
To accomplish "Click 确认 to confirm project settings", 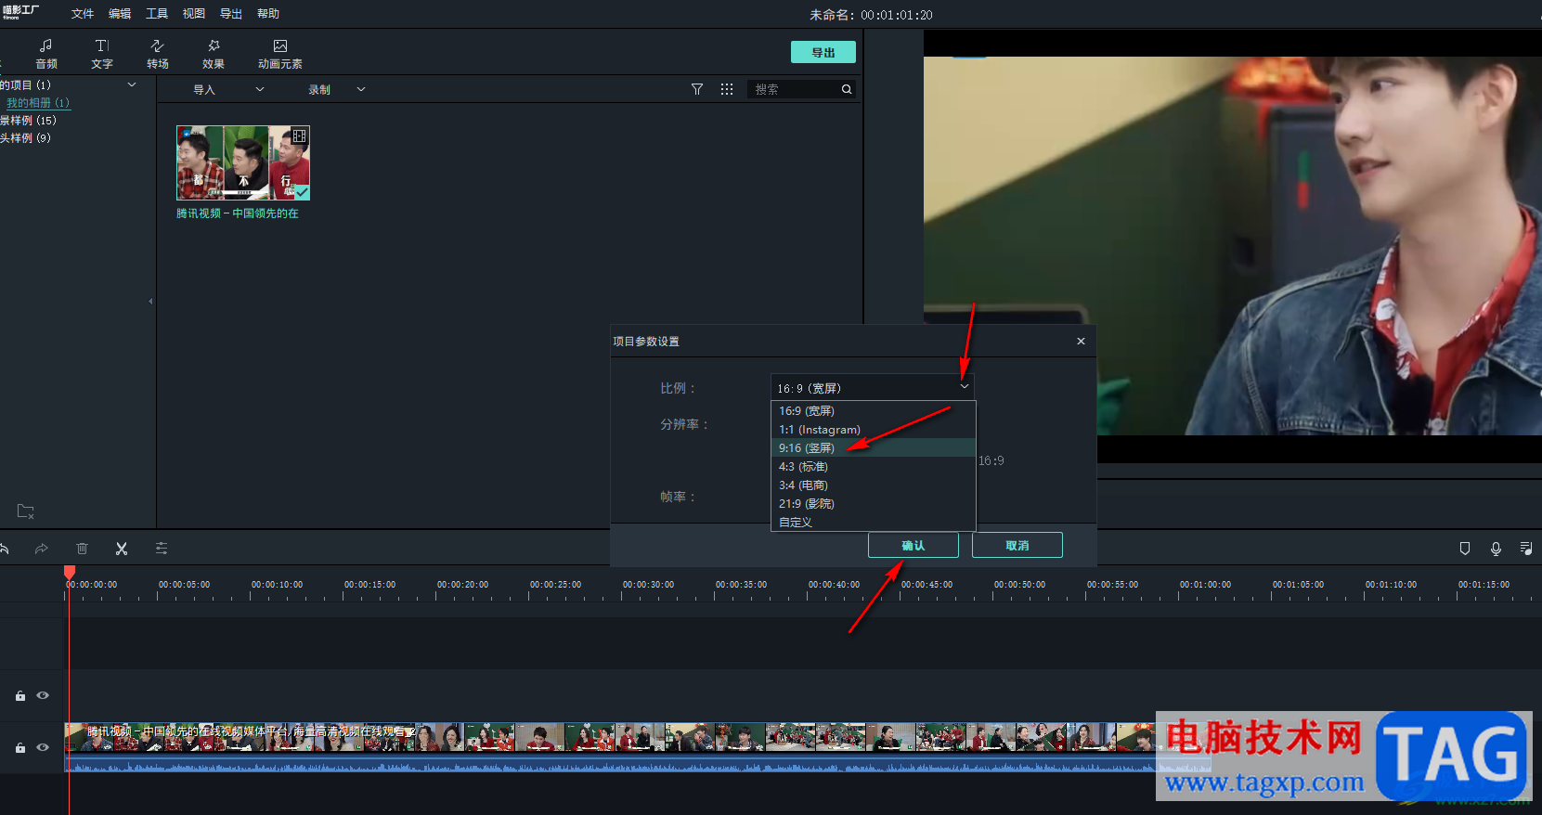I will tap(914, 545).
